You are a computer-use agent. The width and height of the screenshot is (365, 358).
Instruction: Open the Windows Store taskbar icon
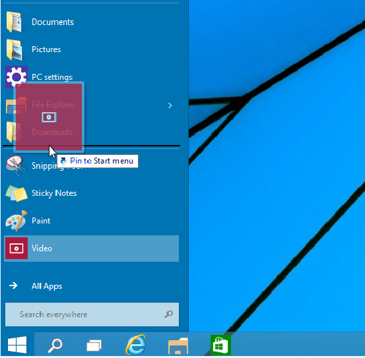click(x=220, y=345)
